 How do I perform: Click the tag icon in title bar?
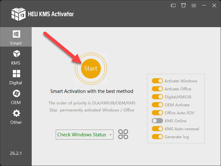tap(173, 5)
